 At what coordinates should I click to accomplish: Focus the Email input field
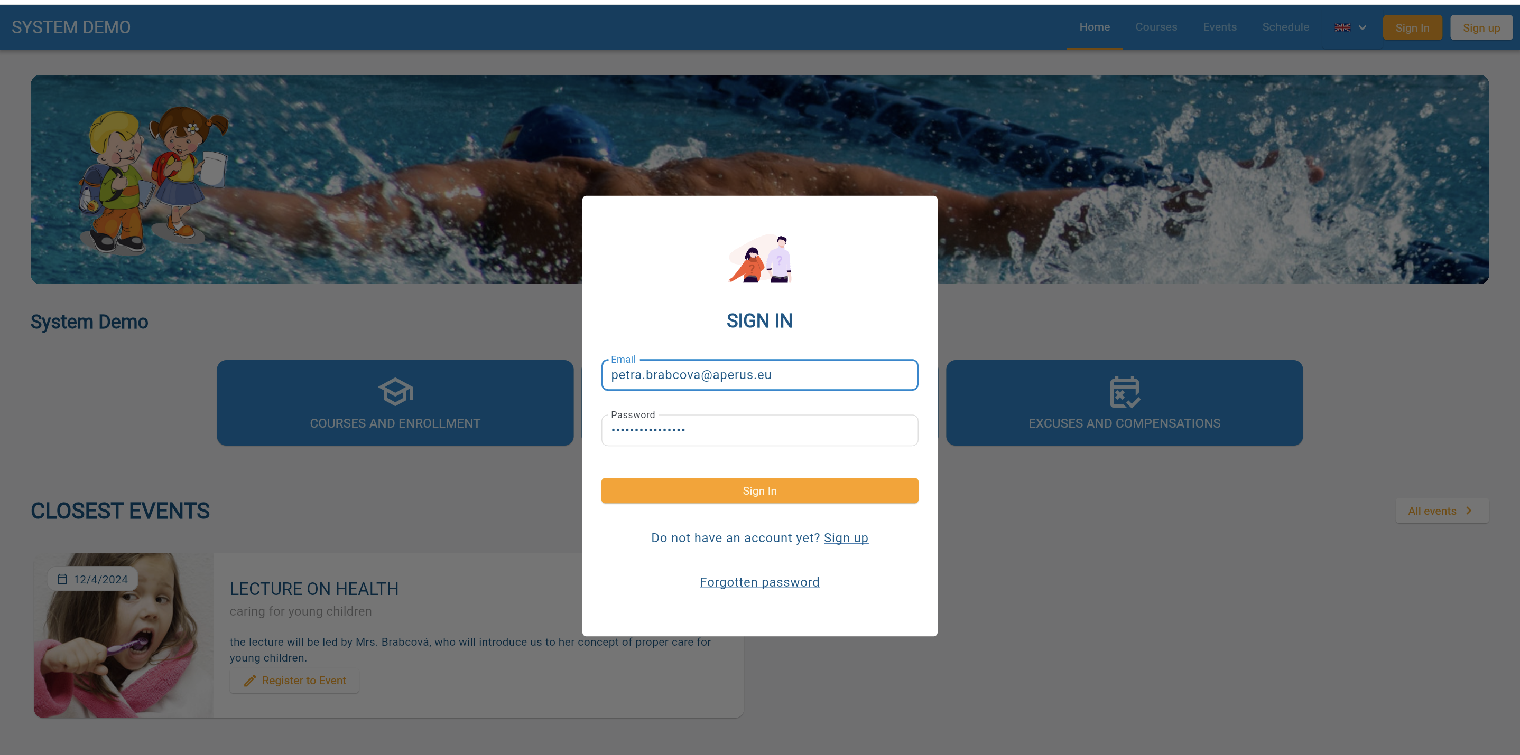click(x=759, y=375)
